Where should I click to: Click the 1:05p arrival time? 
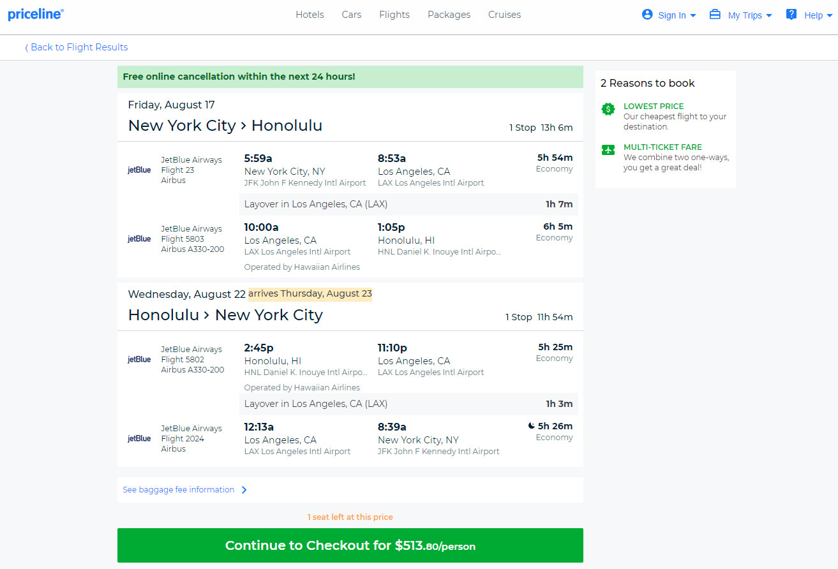[391, 227]
